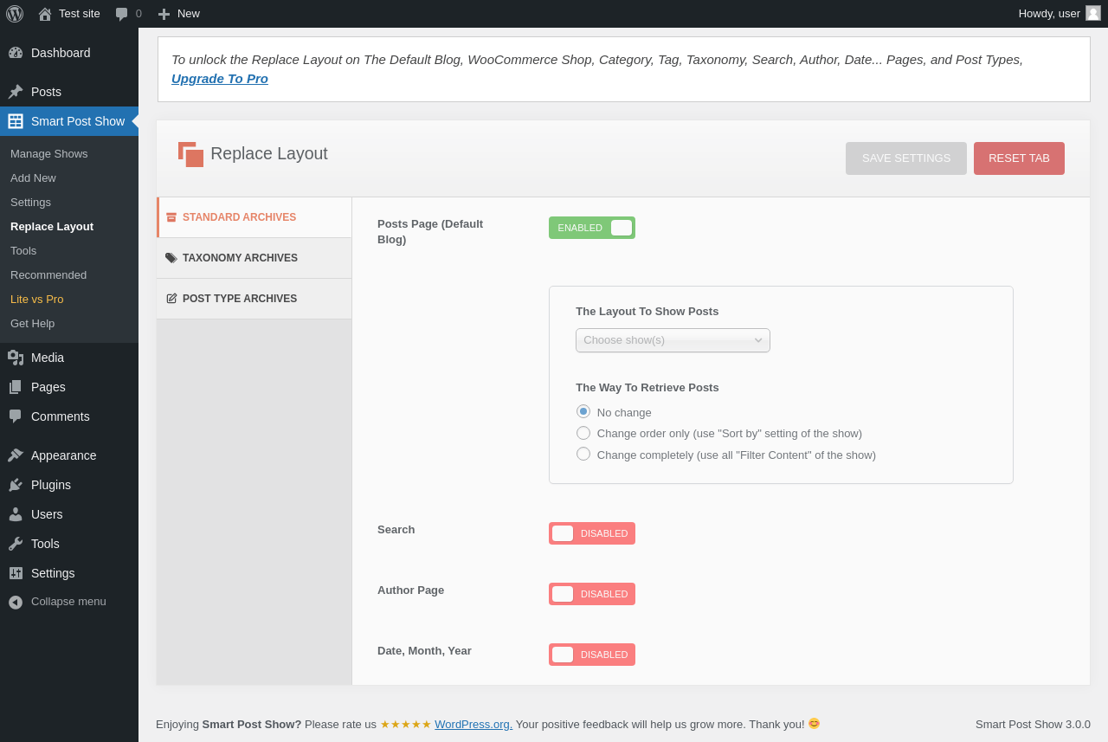This screenshot has width=1108, height=742.
Task: Enable the Search toggle
Action: click(592, 533)
